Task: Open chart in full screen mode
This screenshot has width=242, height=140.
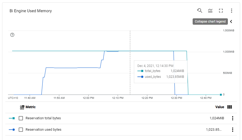Action: point(221,11)
